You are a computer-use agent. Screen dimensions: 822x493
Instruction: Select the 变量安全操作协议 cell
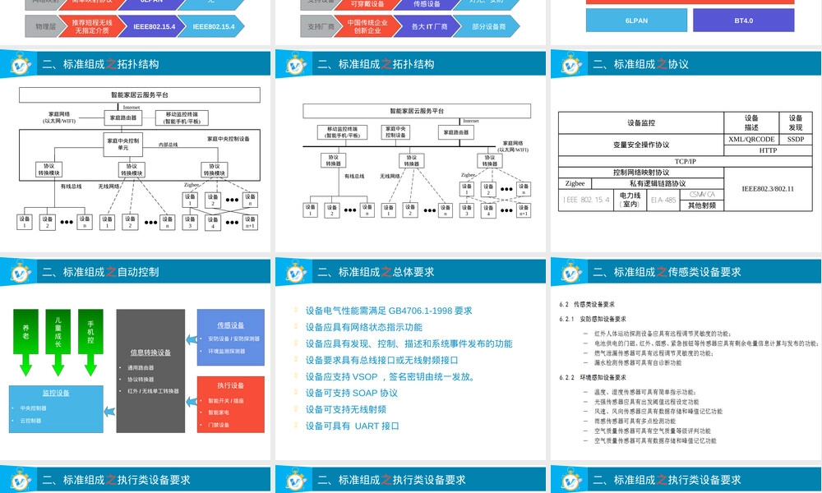coord(641,145)
